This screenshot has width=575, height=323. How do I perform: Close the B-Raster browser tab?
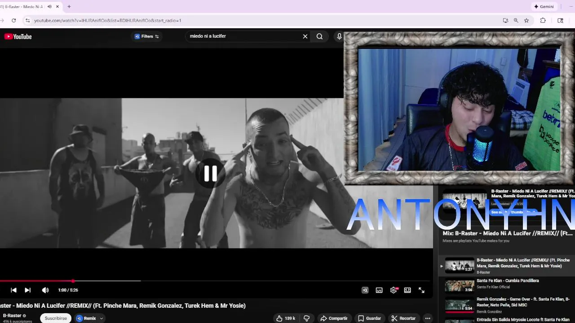(x=57, y=7)
